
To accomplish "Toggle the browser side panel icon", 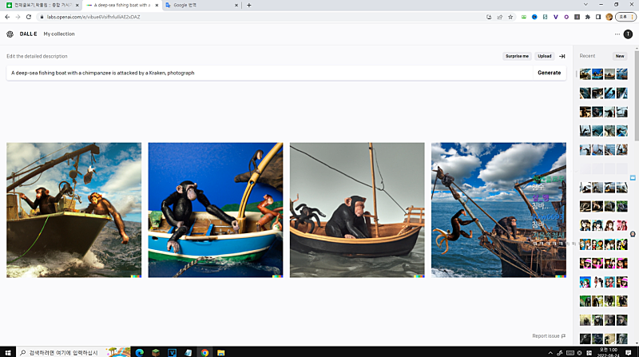I will [597, 17].
